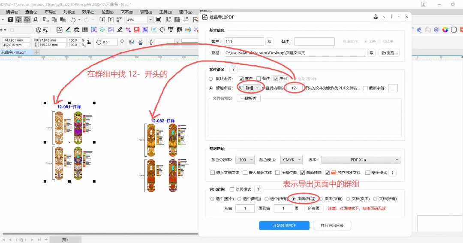Select the 页面(所有) export range radio
The width and height of the screenshot is (463, 243).
click(x=321, y=199)
